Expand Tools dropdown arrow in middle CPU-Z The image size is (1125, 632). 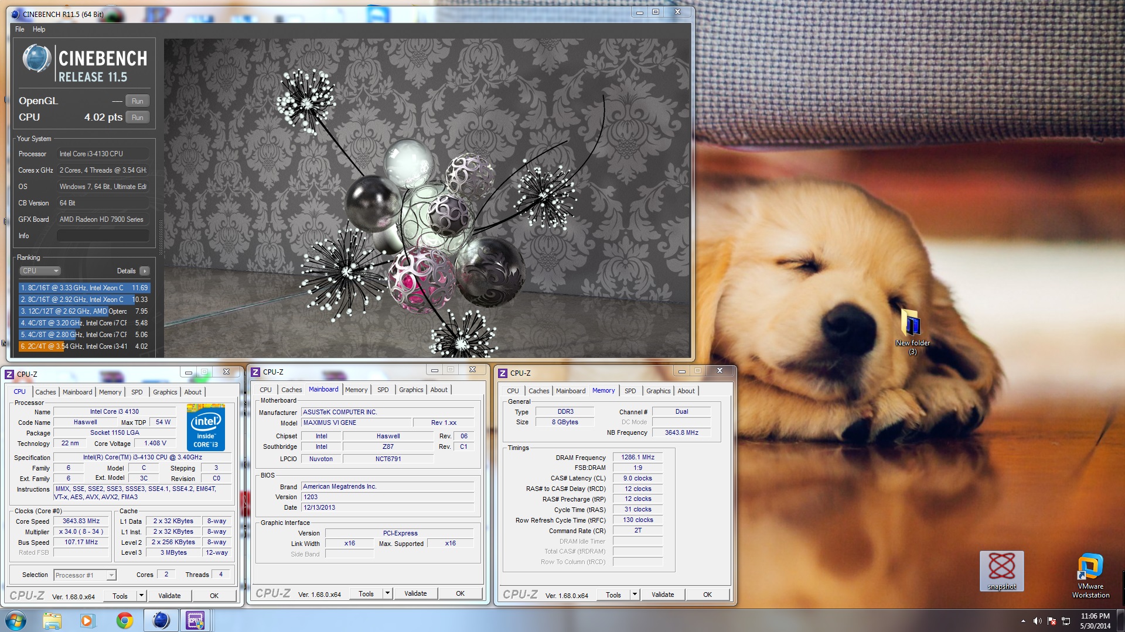tap(387, 593)
